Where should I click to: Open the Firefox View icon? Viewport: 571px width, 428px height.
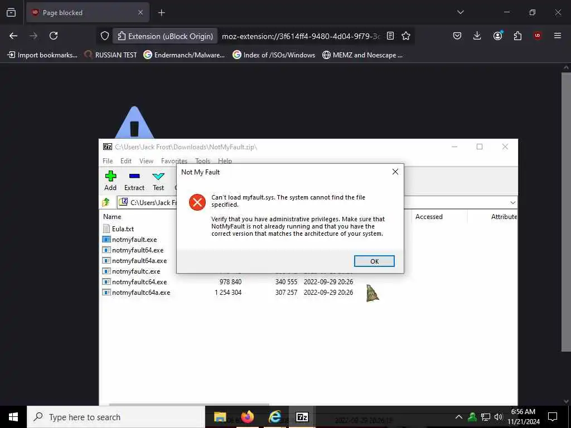11,12
